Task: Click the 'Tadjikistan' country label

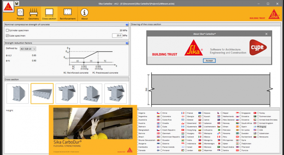Action: click(246, 144)
